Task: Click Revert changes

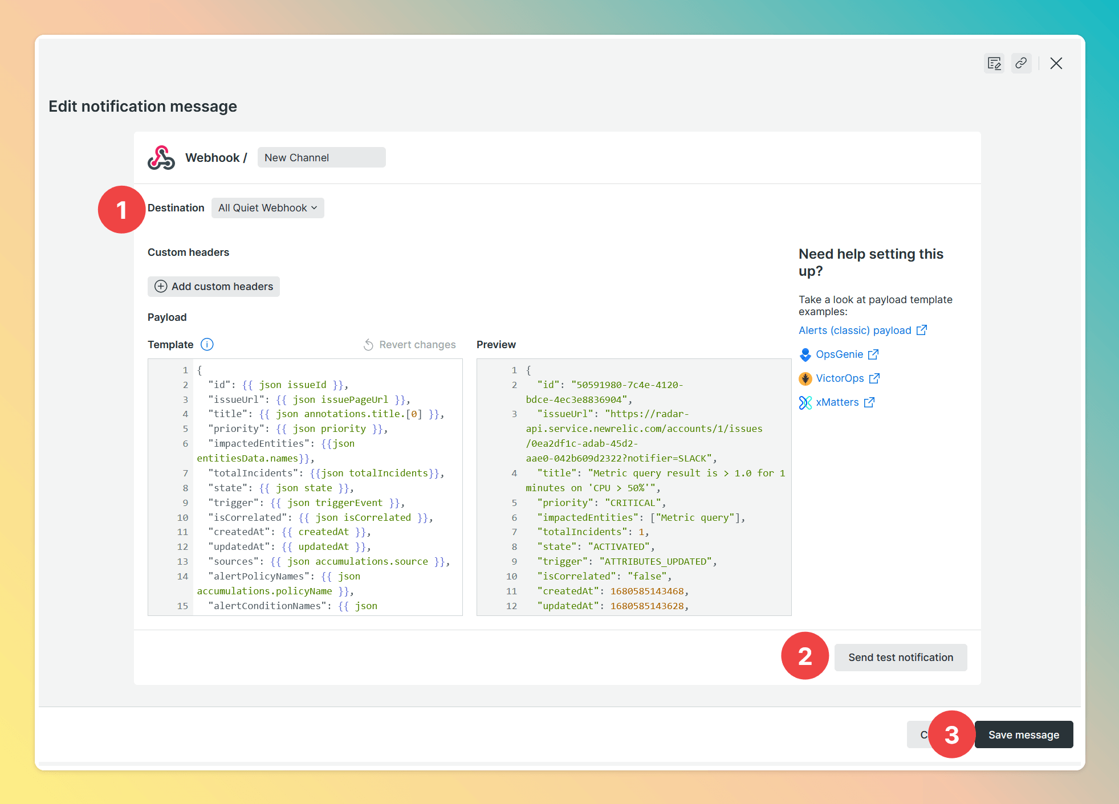Action: click(410, 344)
